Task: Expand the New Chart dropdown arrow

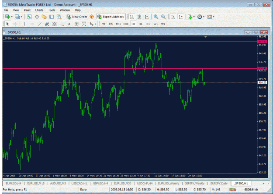Action: pos(12,17)
